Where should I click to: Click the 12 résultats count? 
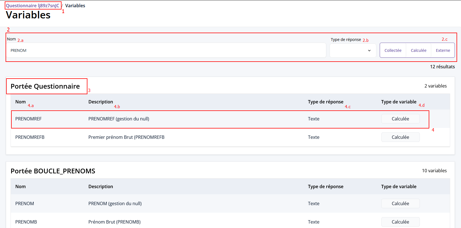[442, 67]
